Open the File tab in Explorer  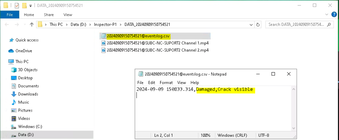[9, 15]
